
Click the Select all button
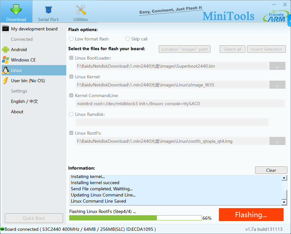tap(232, 49)
